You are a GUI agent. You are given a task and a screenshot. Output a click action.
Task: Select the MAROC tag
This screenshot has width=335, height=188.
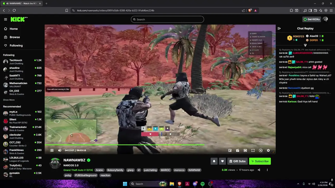pos(165,170)
